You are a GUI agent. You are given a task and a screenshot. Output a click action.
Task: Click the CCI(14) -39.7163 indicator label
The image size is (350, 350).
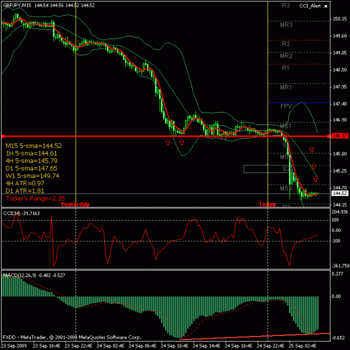coord(21,213)
